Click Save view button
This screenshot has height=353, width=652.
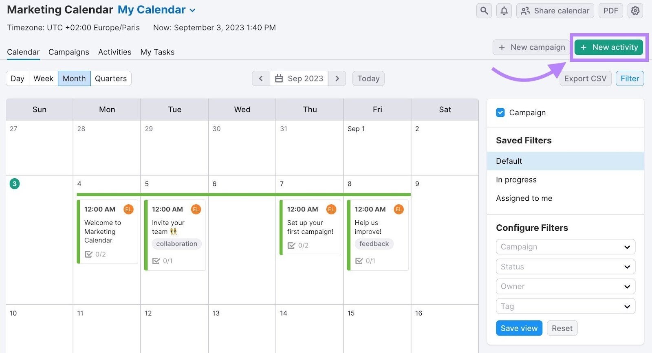tap(519, 328)
